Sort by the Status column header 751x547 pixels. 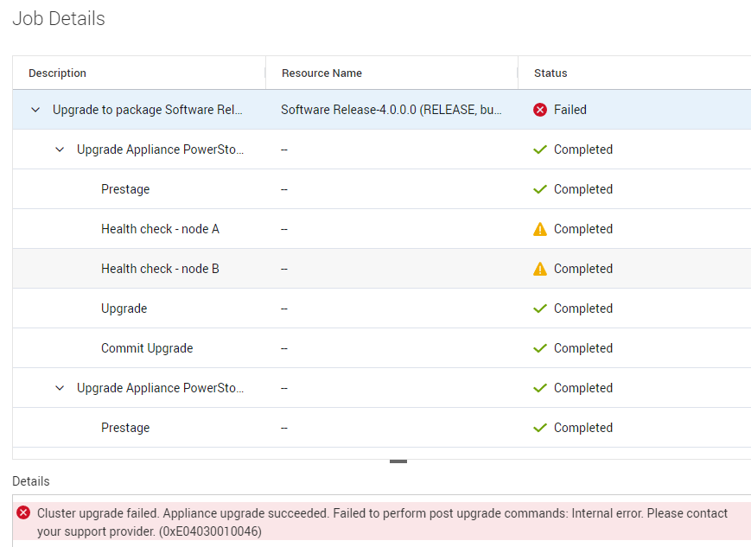(550, 73)
